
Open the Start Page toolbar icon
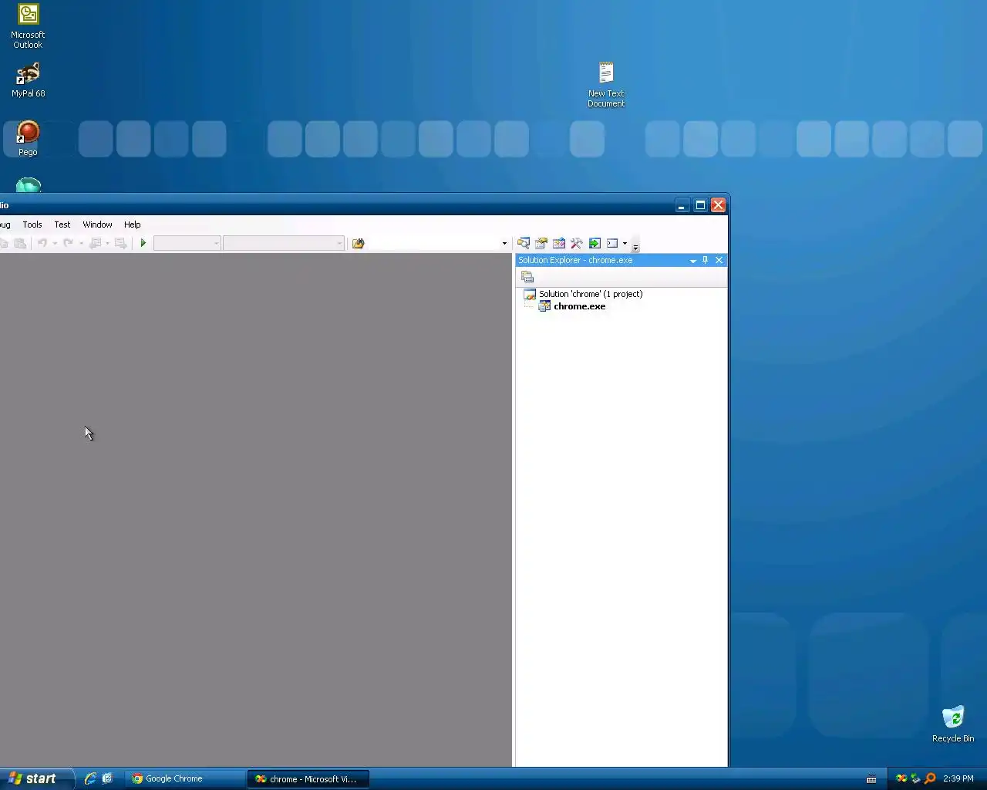click(595, 243)
